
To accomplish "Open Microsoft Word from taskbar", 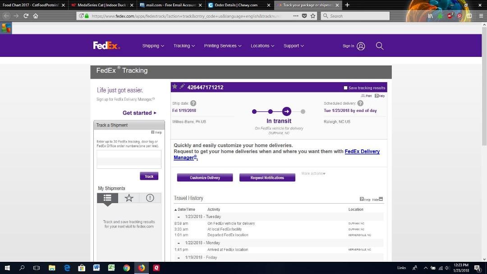I will pos(96,268).
